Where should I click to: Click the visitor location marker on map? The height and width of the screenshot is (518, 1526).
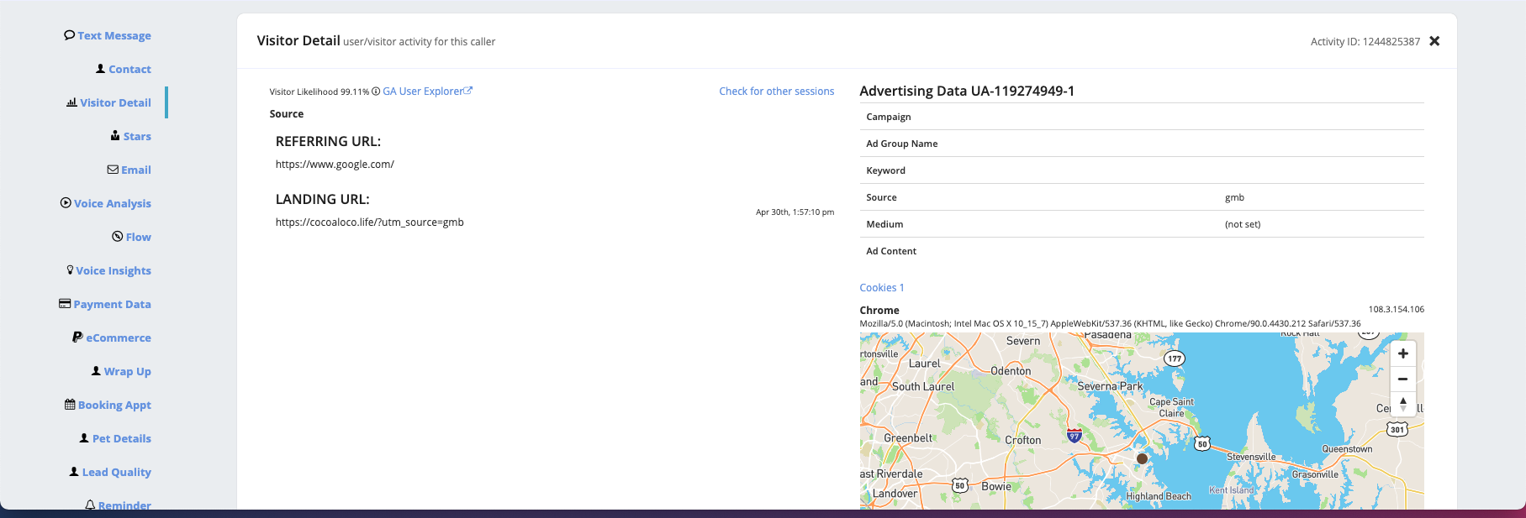(1142, 458)
